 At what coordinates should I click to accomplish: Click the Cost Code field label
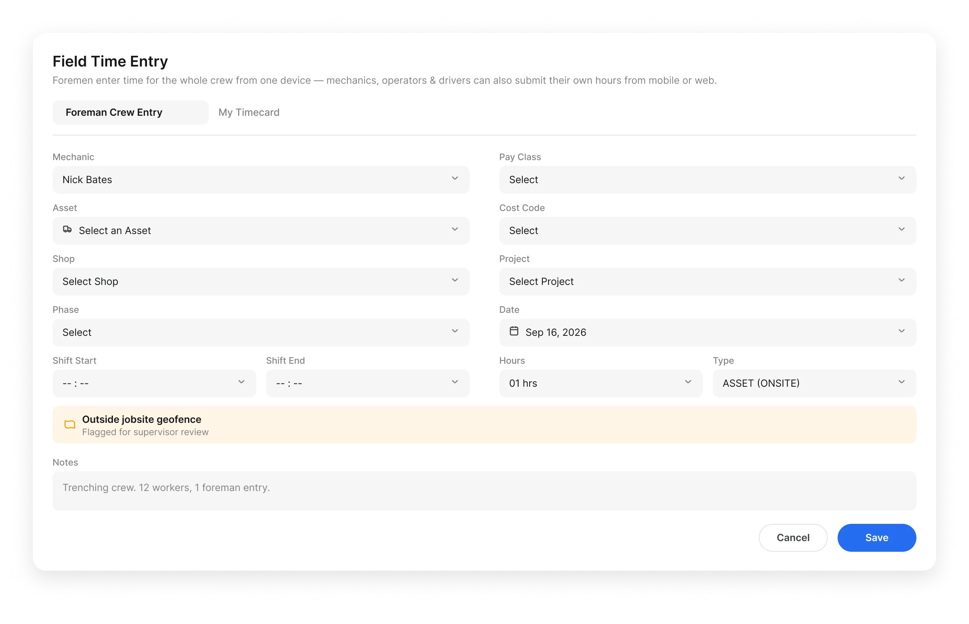point(522,208)
